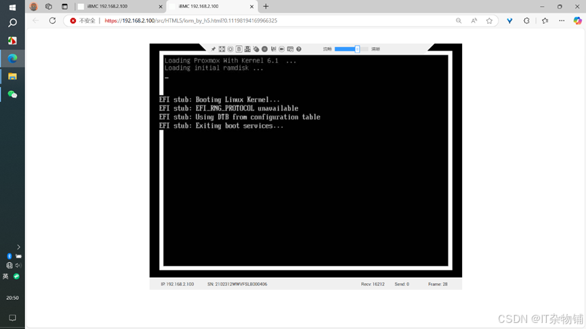Click the network globe tray icon

coord(9,265)
